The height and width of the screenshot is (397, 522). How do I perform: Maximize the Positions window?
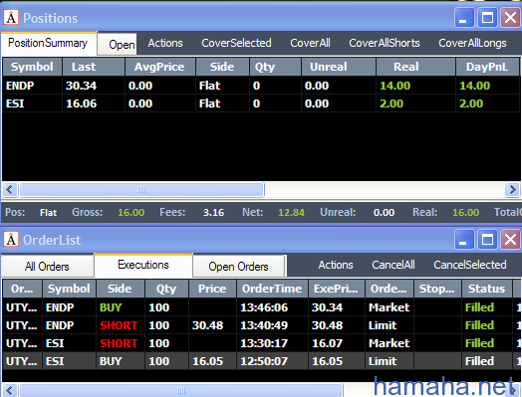(487, 17)
